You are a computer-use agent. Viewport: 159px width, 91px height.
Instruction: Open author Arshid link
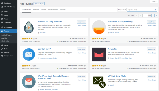click(112, 85)
